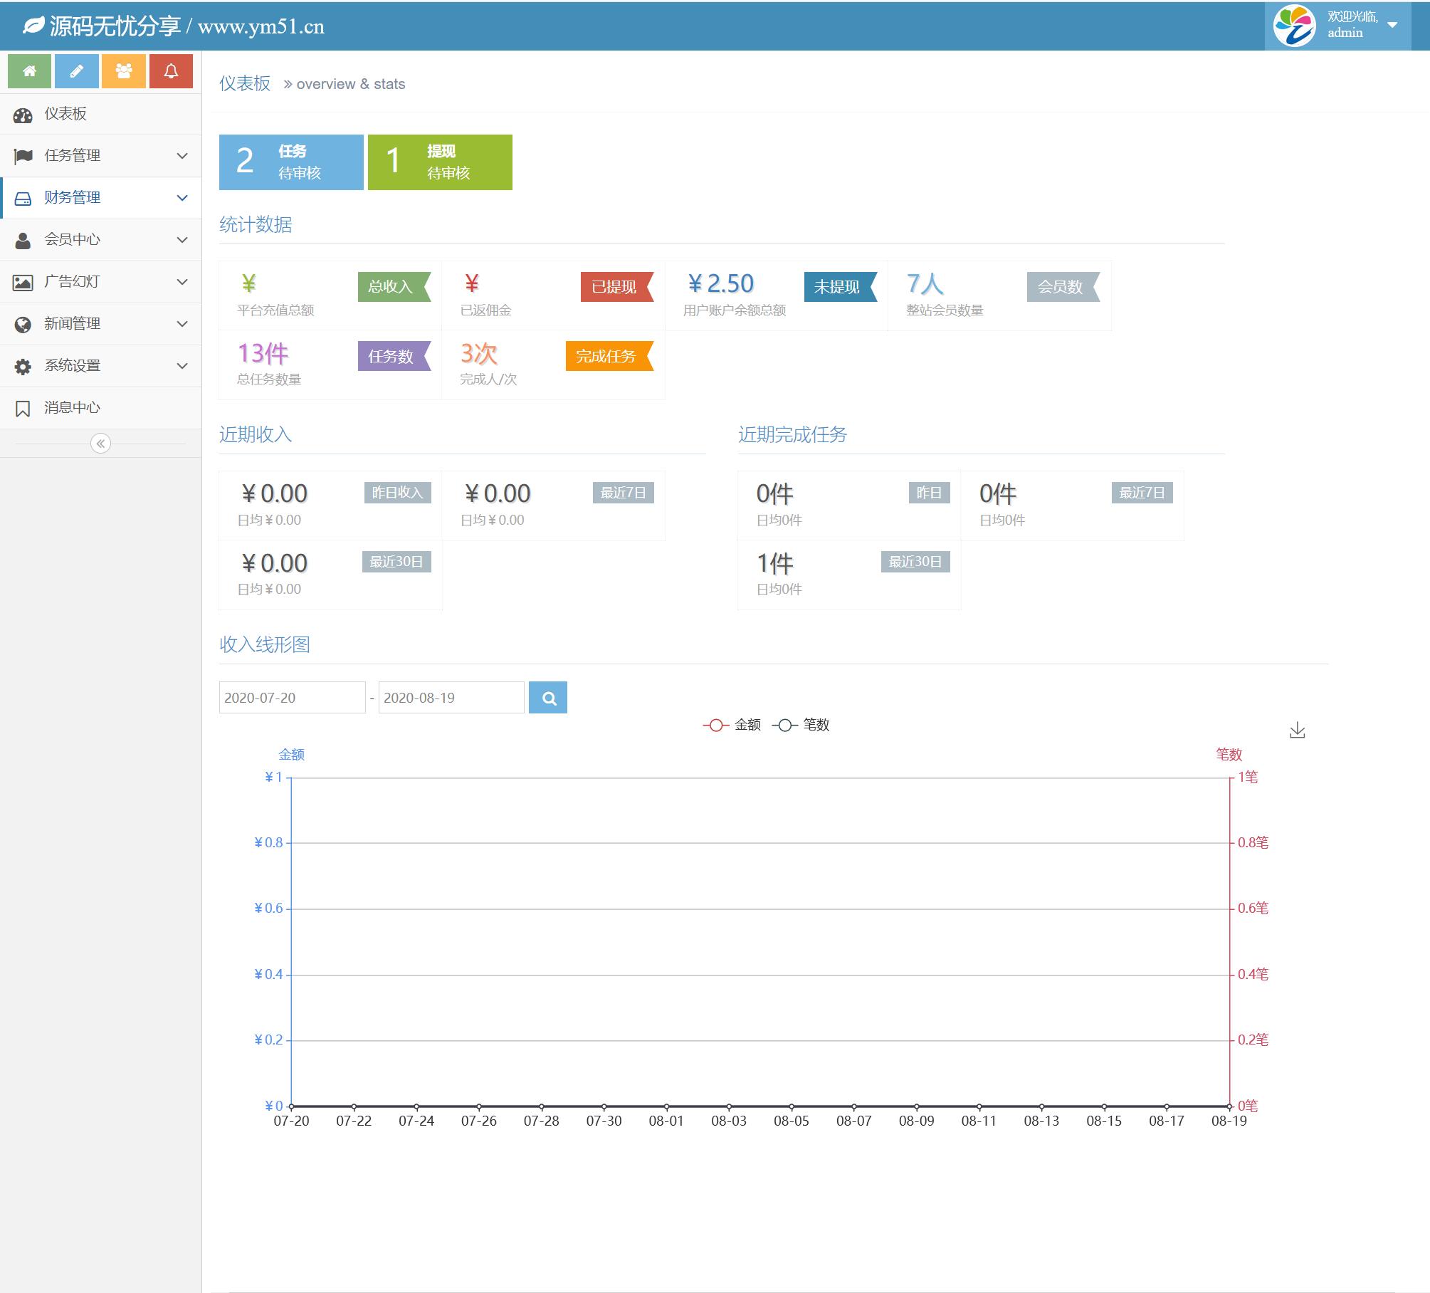Open 消息中心 menu item
Viewport: 1430px width, 1293px height.
point(72,407)
